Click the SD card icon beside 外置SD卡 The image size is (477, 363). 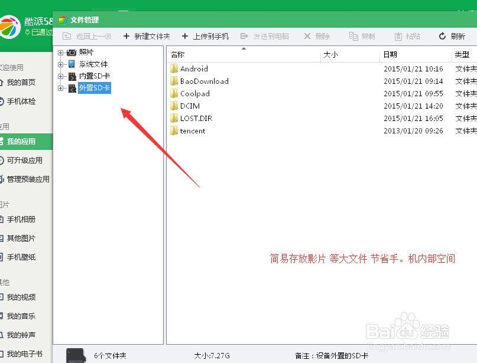coord(72,89)
